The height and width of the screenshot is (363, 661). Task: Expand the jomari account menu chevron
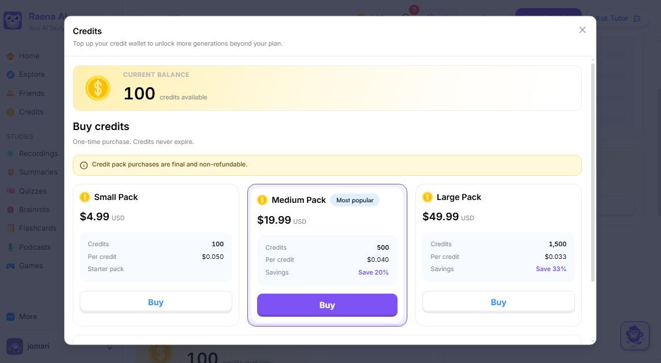tap(110, 347)
